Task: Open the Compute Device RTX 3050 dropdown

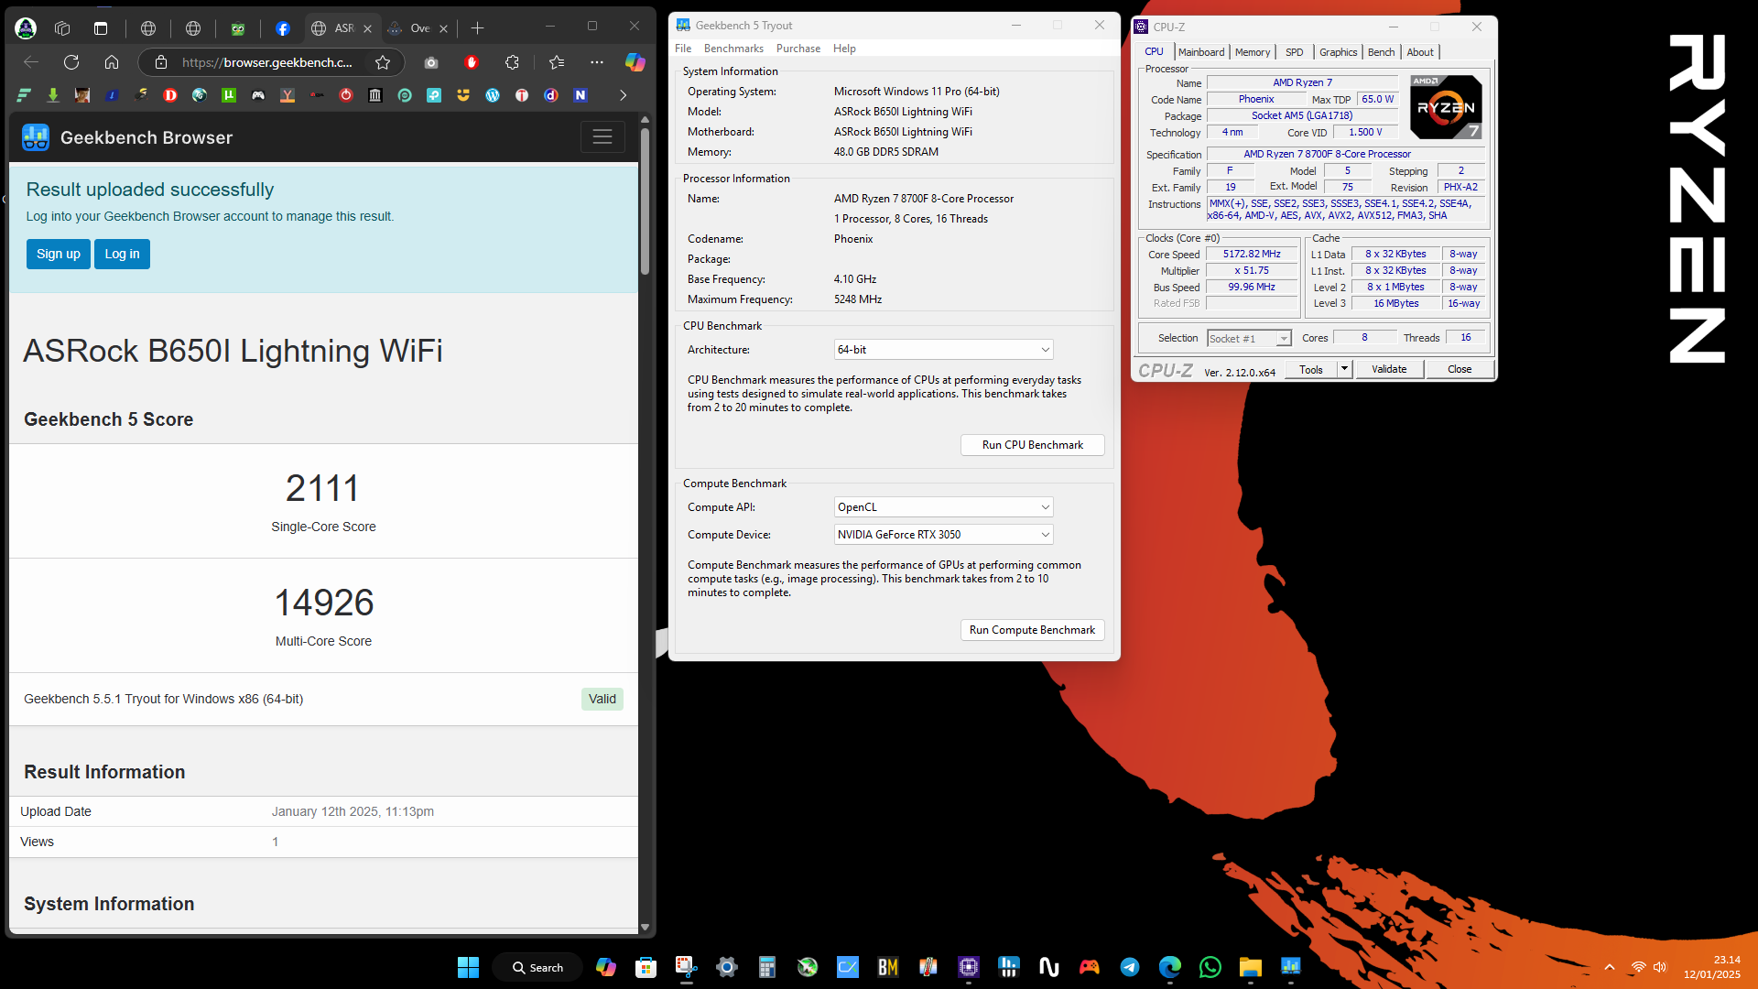Action: pos(943,535)
